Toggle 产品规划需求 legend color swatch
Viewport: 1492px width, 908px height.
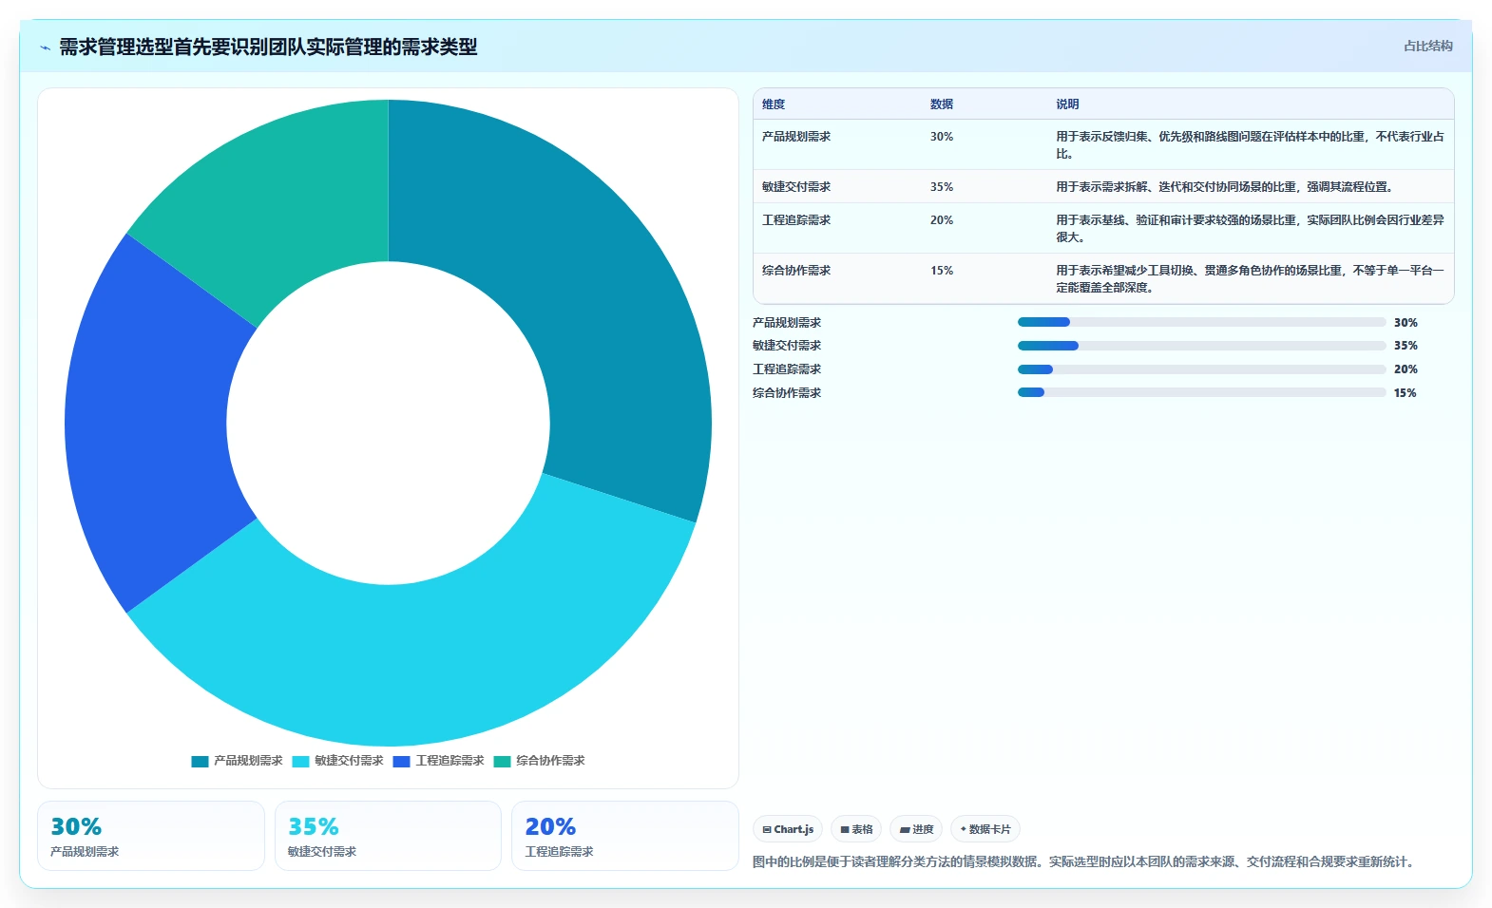pos(200,761)
